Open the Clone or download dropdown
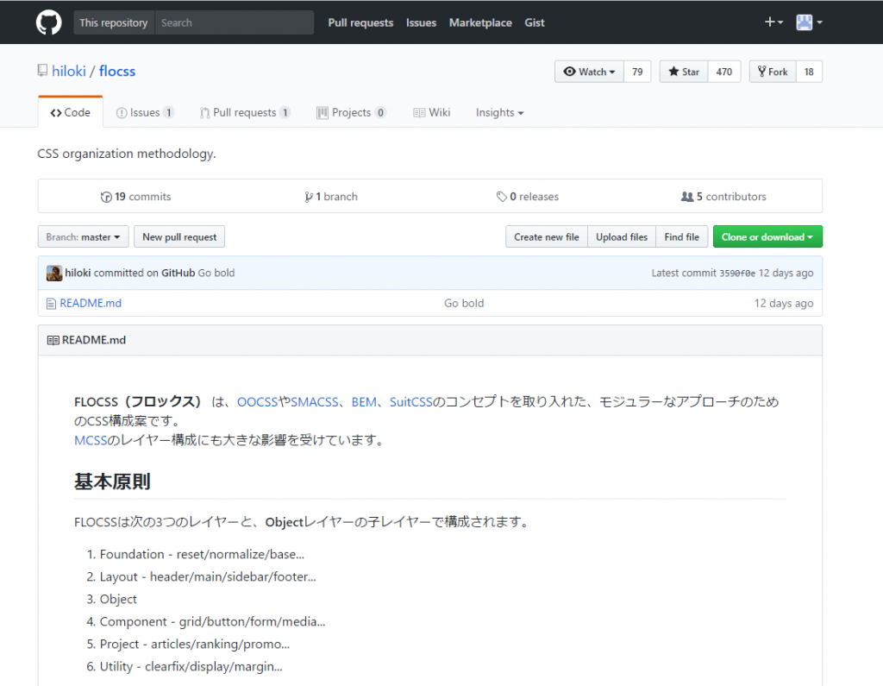883x686 pixels. click(x=767, y=236)
